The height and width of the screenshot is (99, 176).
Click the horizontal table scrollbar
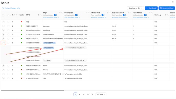[x=32, y=90]
